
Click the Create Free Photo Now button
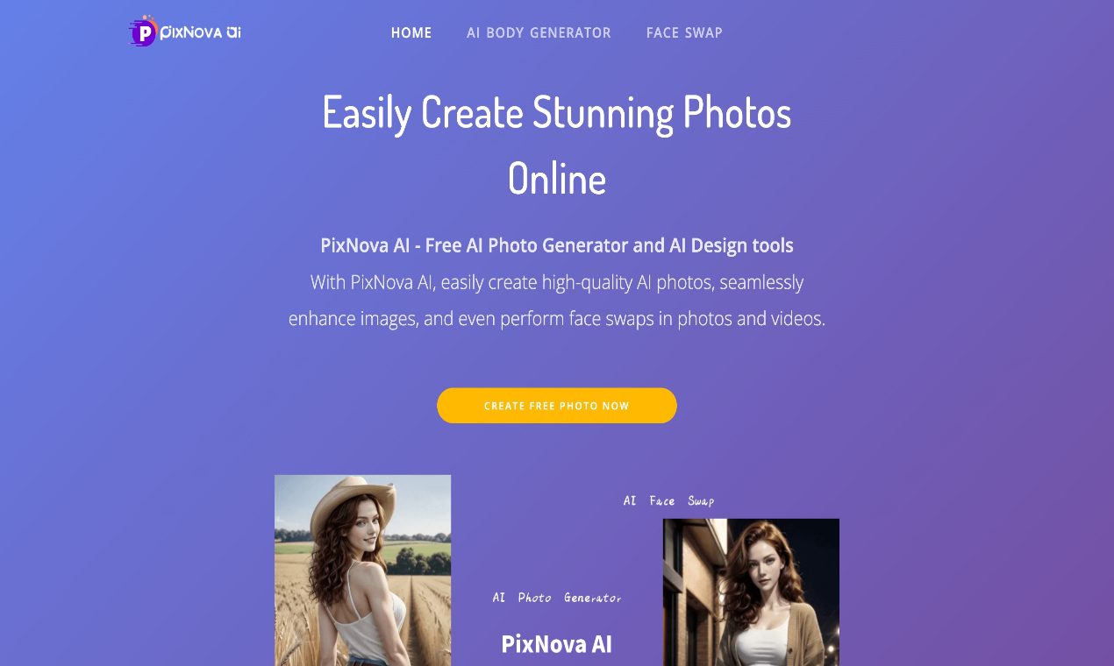click(x=557, y=406)
